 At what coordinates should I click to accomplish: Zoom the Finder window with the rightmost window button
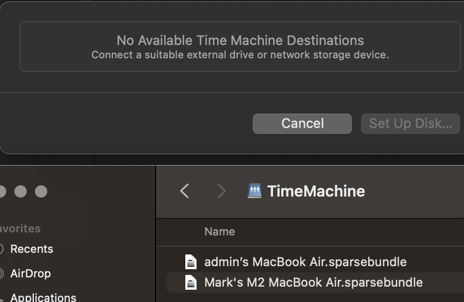(41, 191)
